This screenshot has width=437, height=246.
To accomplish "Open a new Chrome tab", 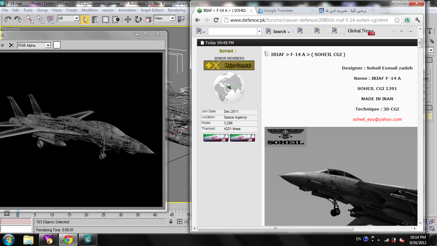I will tap(384, 11).
